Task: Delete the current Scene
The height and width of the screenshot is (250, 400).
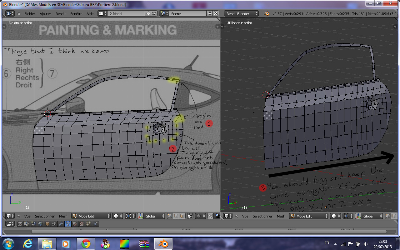Action: tap(216, 13)
